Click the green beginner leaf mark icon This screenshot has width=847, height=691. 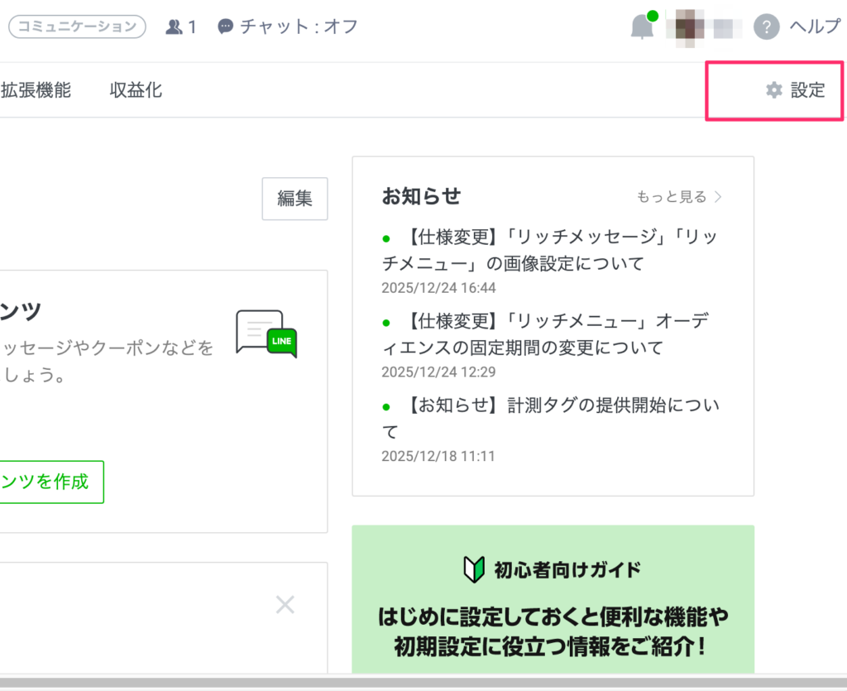[x=473, y=569]
